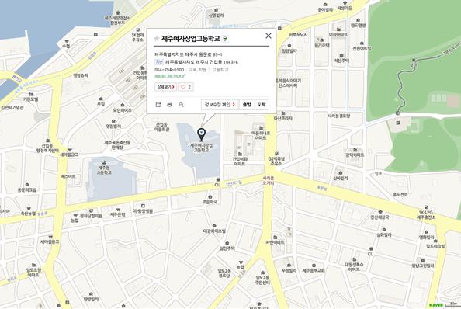Click the magnifier zoom icon in popup

coord(181,104)
